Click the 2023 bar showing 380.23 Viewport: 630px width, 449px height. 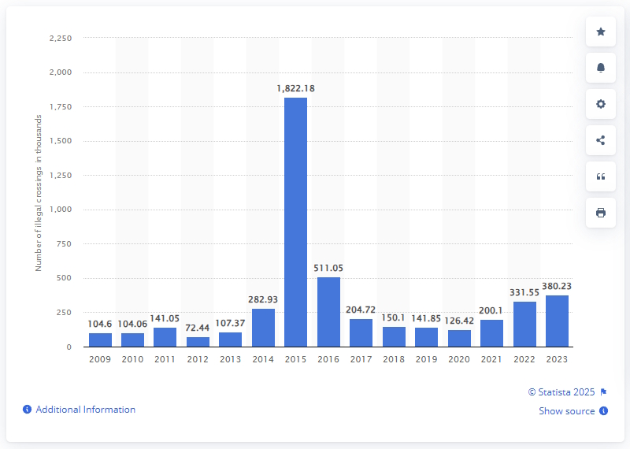click(x=557, y=321)
